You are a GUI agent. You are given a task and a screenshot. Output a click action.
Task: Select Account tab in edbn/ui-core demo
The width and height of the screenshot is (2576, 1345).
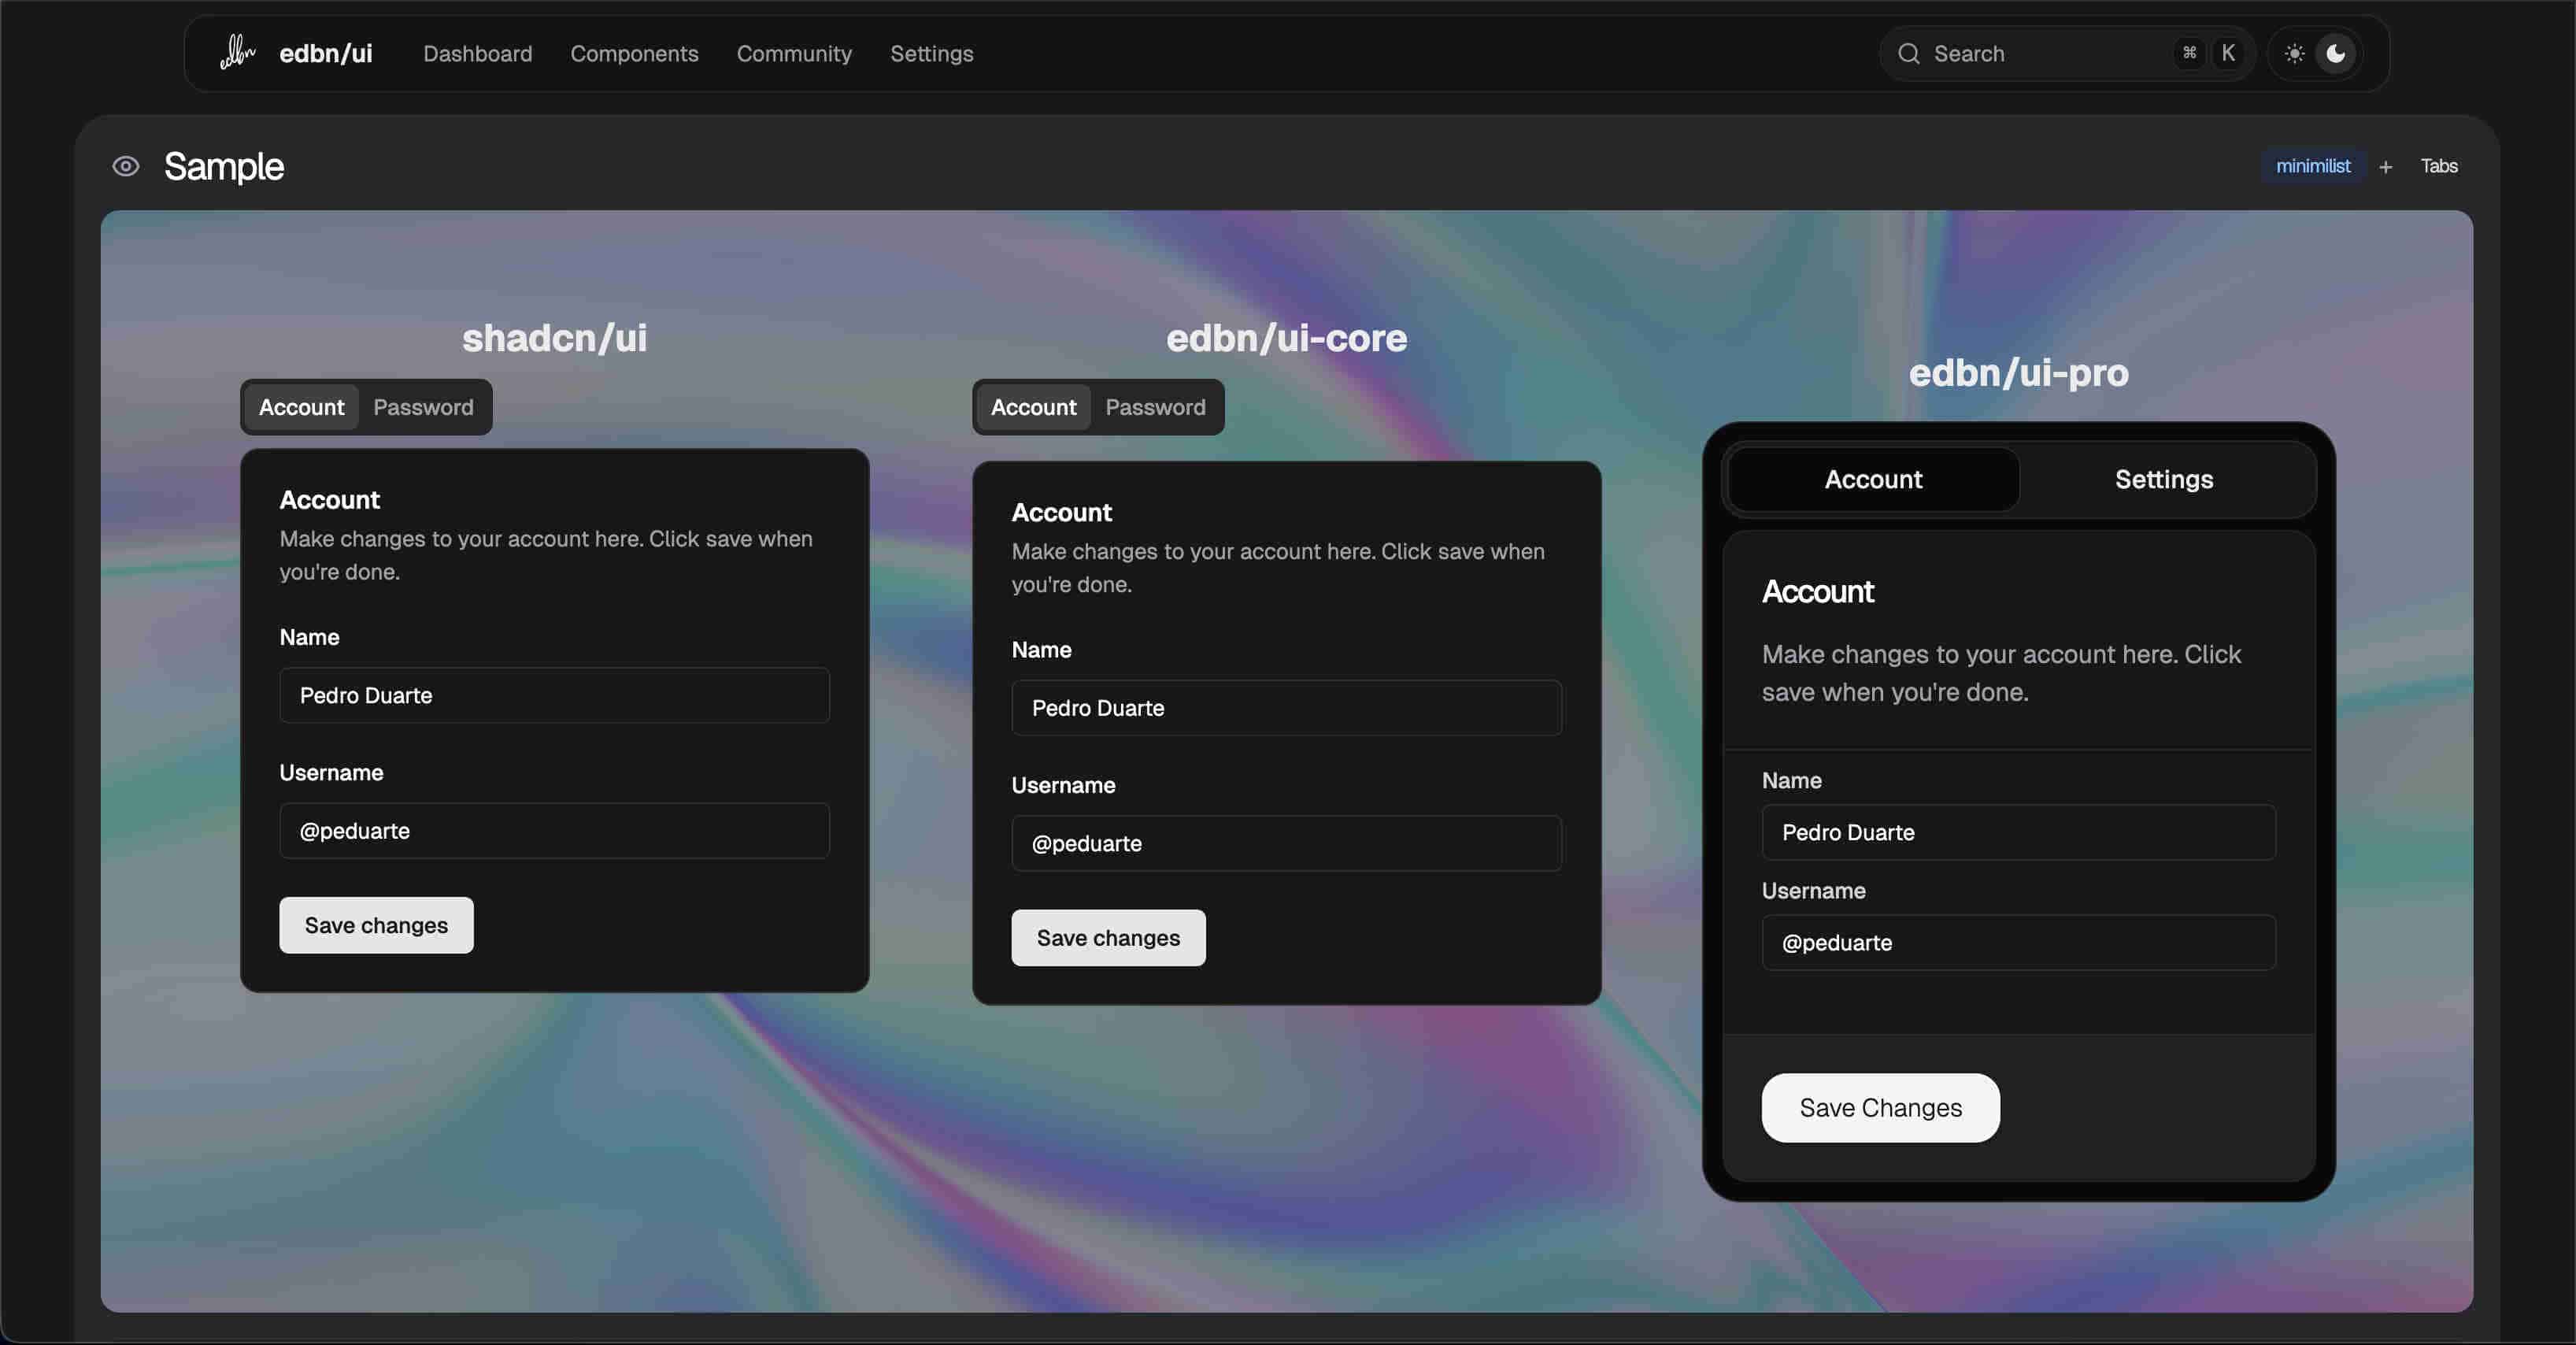[1033, 407]
